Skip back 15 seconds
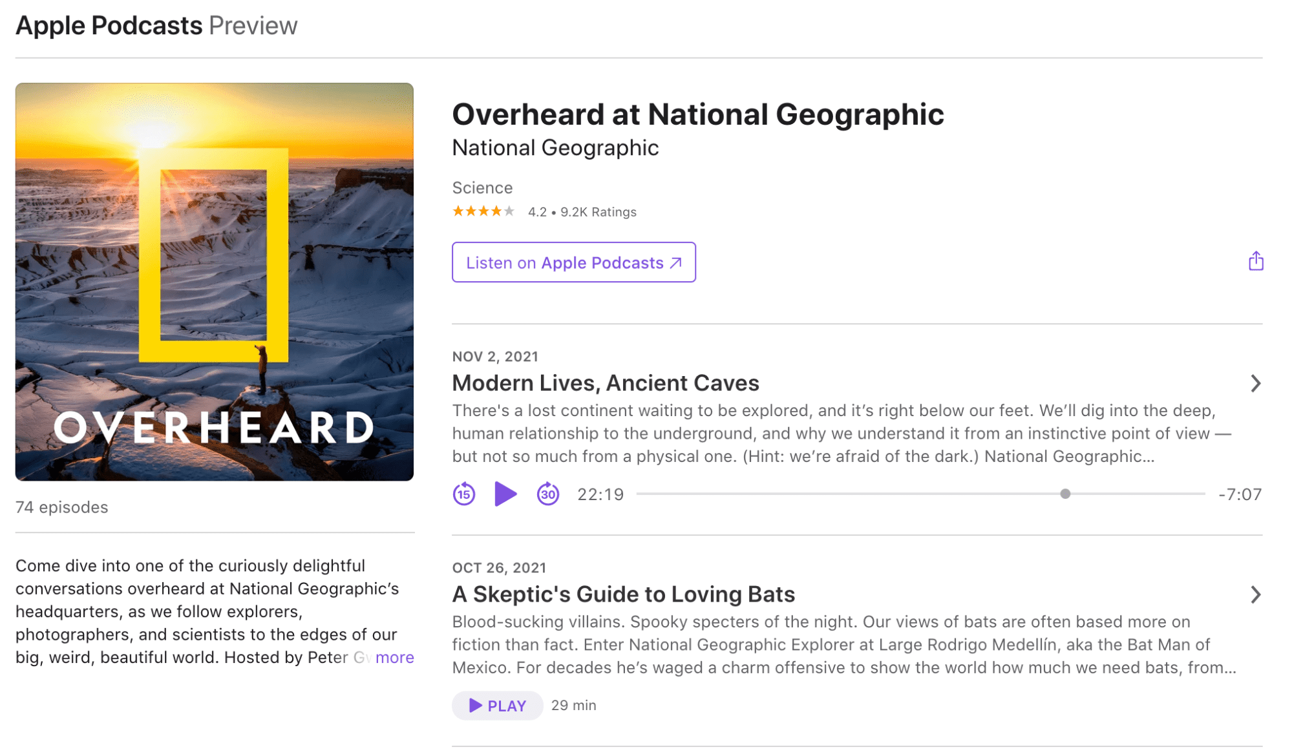 pyautogui.click(x=463, y=494)
